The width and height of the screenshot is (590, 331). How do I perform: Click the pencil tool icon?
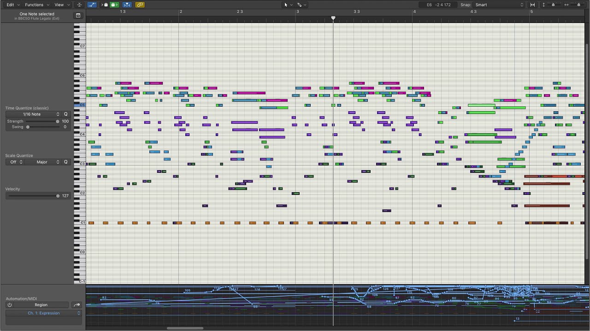299,5
